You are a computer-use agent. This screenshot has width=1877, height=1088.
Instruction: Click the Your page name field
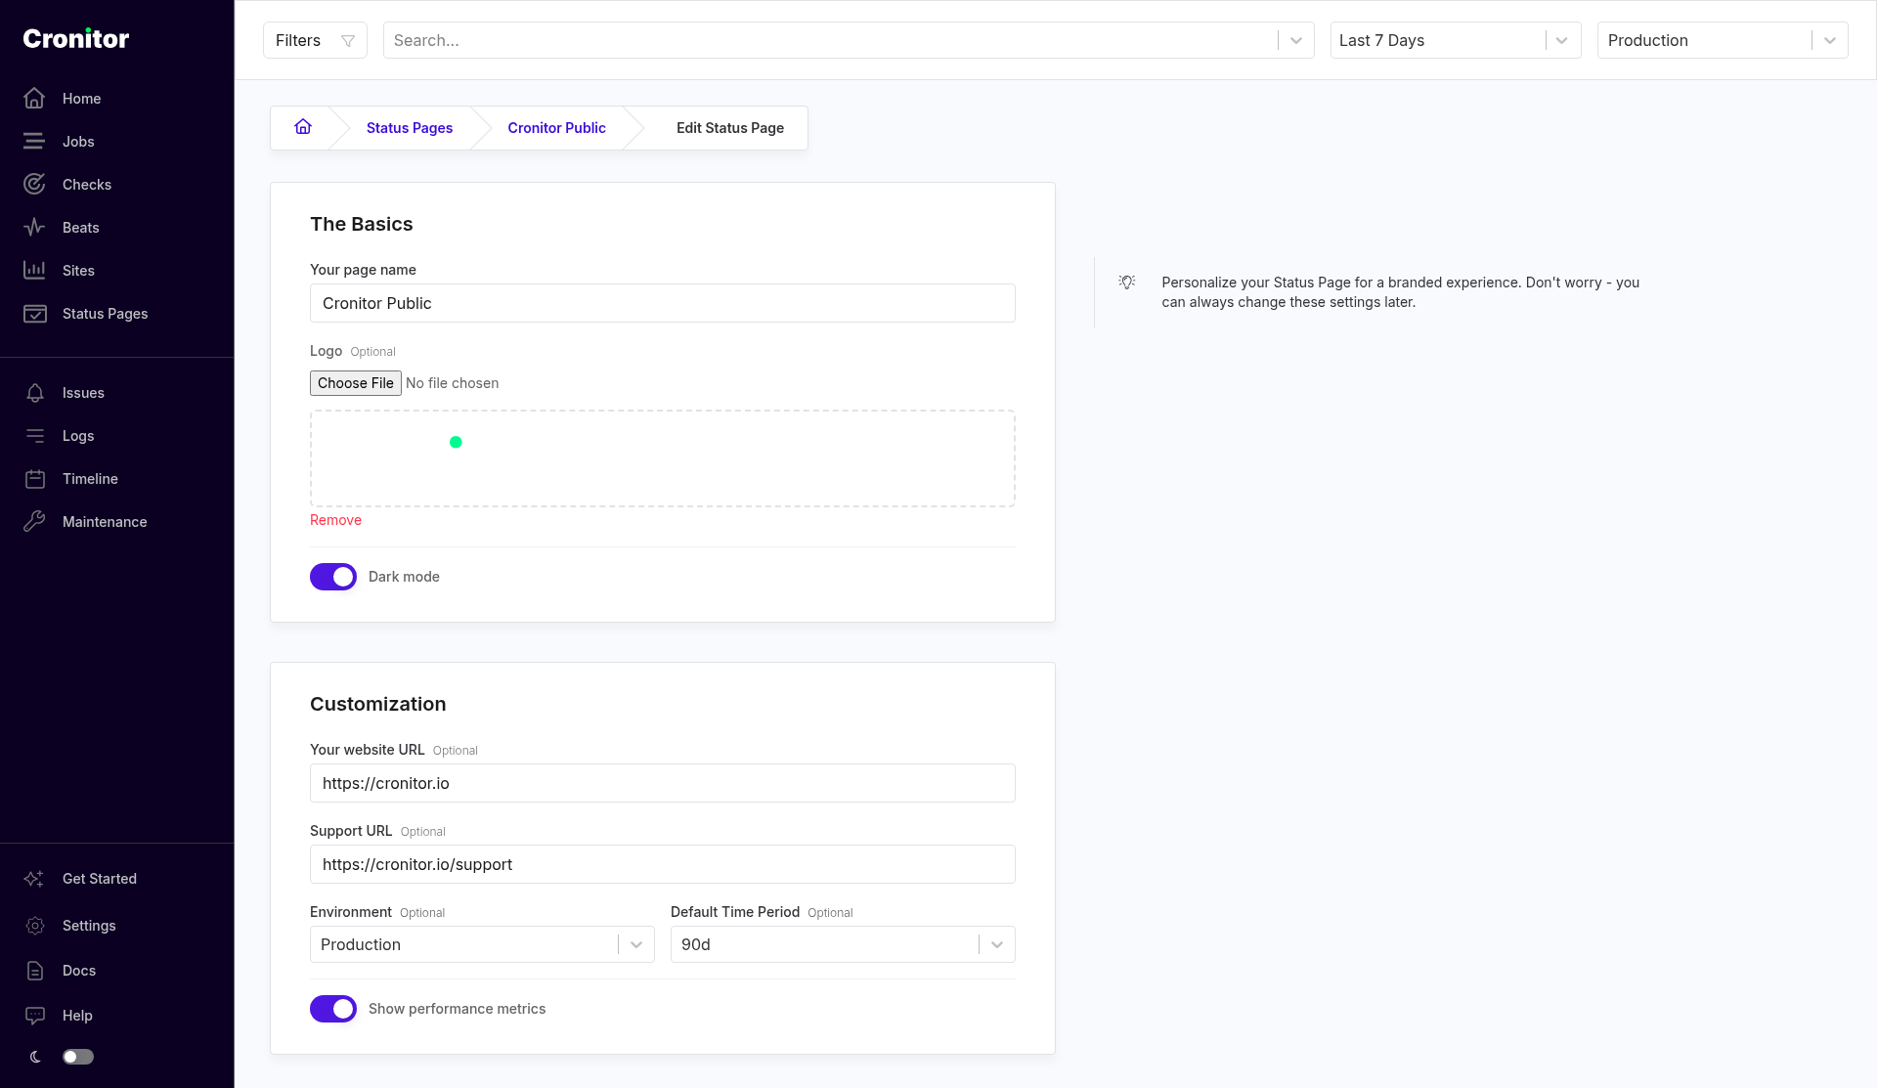663,303
